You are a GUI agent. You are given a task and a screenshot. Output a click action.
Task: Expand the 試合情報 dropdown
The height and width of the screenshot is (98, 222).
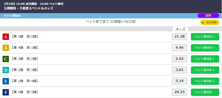tap(210, 22)
